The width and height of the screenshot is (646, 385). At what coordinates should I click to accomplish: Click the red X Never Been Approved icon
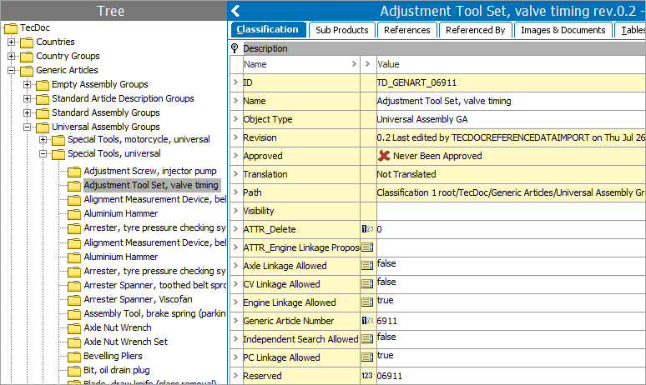(384, 156)
